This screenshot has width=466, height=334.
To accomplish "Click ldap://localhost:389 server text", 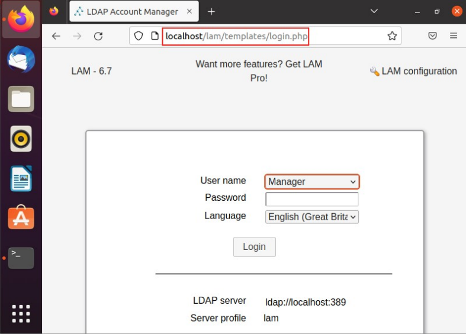I will (x=306, y=302).
